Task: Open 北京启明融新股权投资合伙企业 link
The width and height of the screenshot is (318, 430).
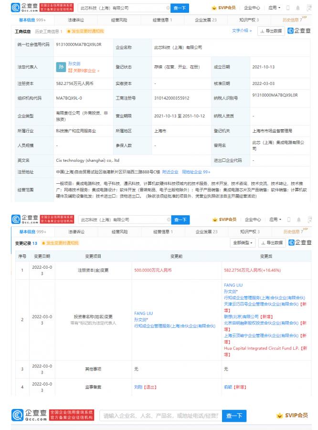Action: tap(261, 323)
